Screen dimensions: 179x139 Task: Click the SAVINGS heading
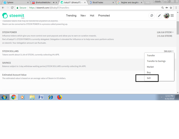(6, 63)
